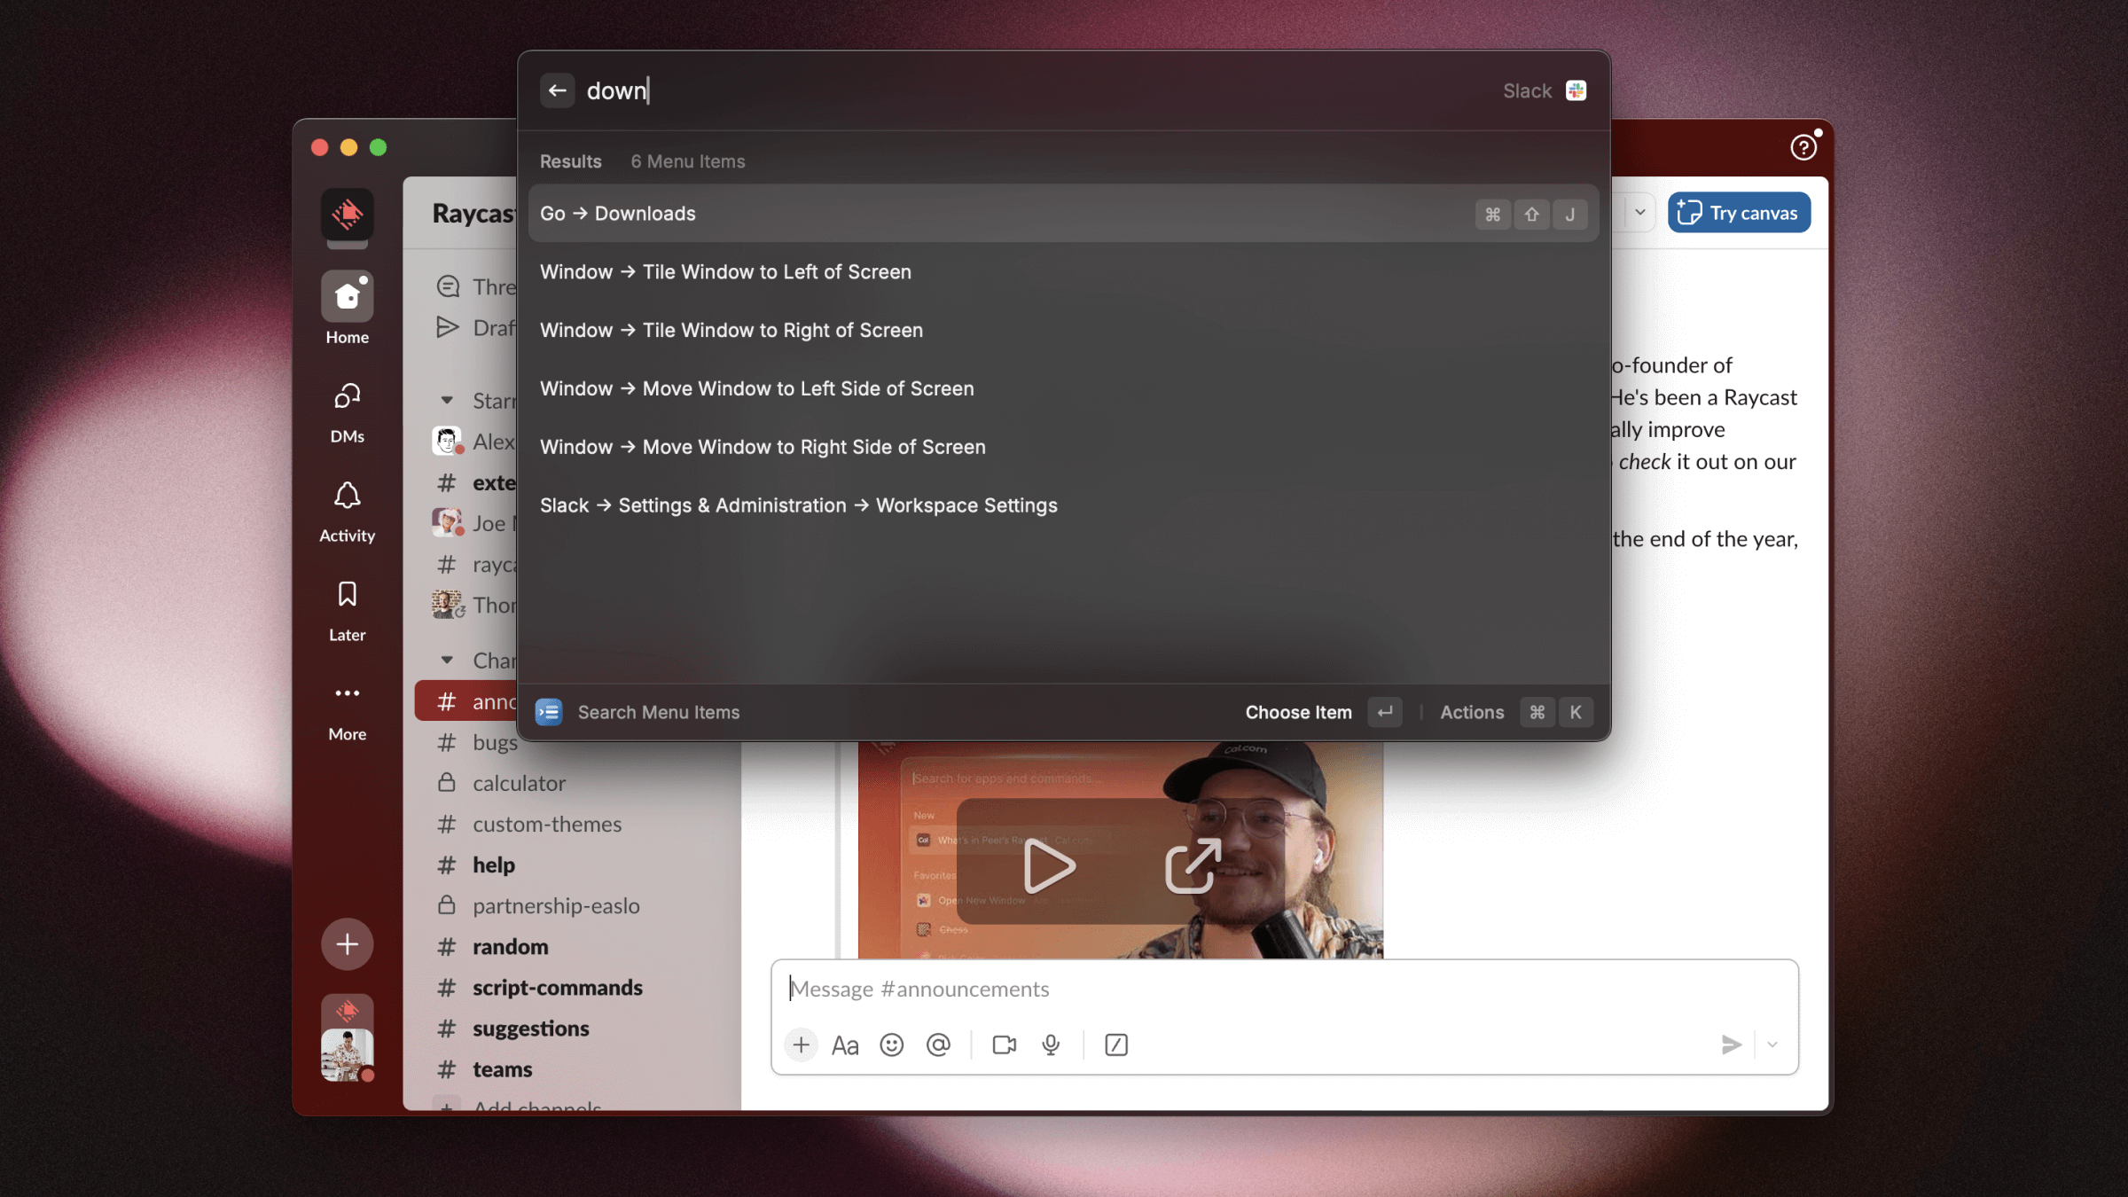Open the bold channel starting with "exte"
This screenshot has width=2128, height=1197.
click(x=475, y=482)
